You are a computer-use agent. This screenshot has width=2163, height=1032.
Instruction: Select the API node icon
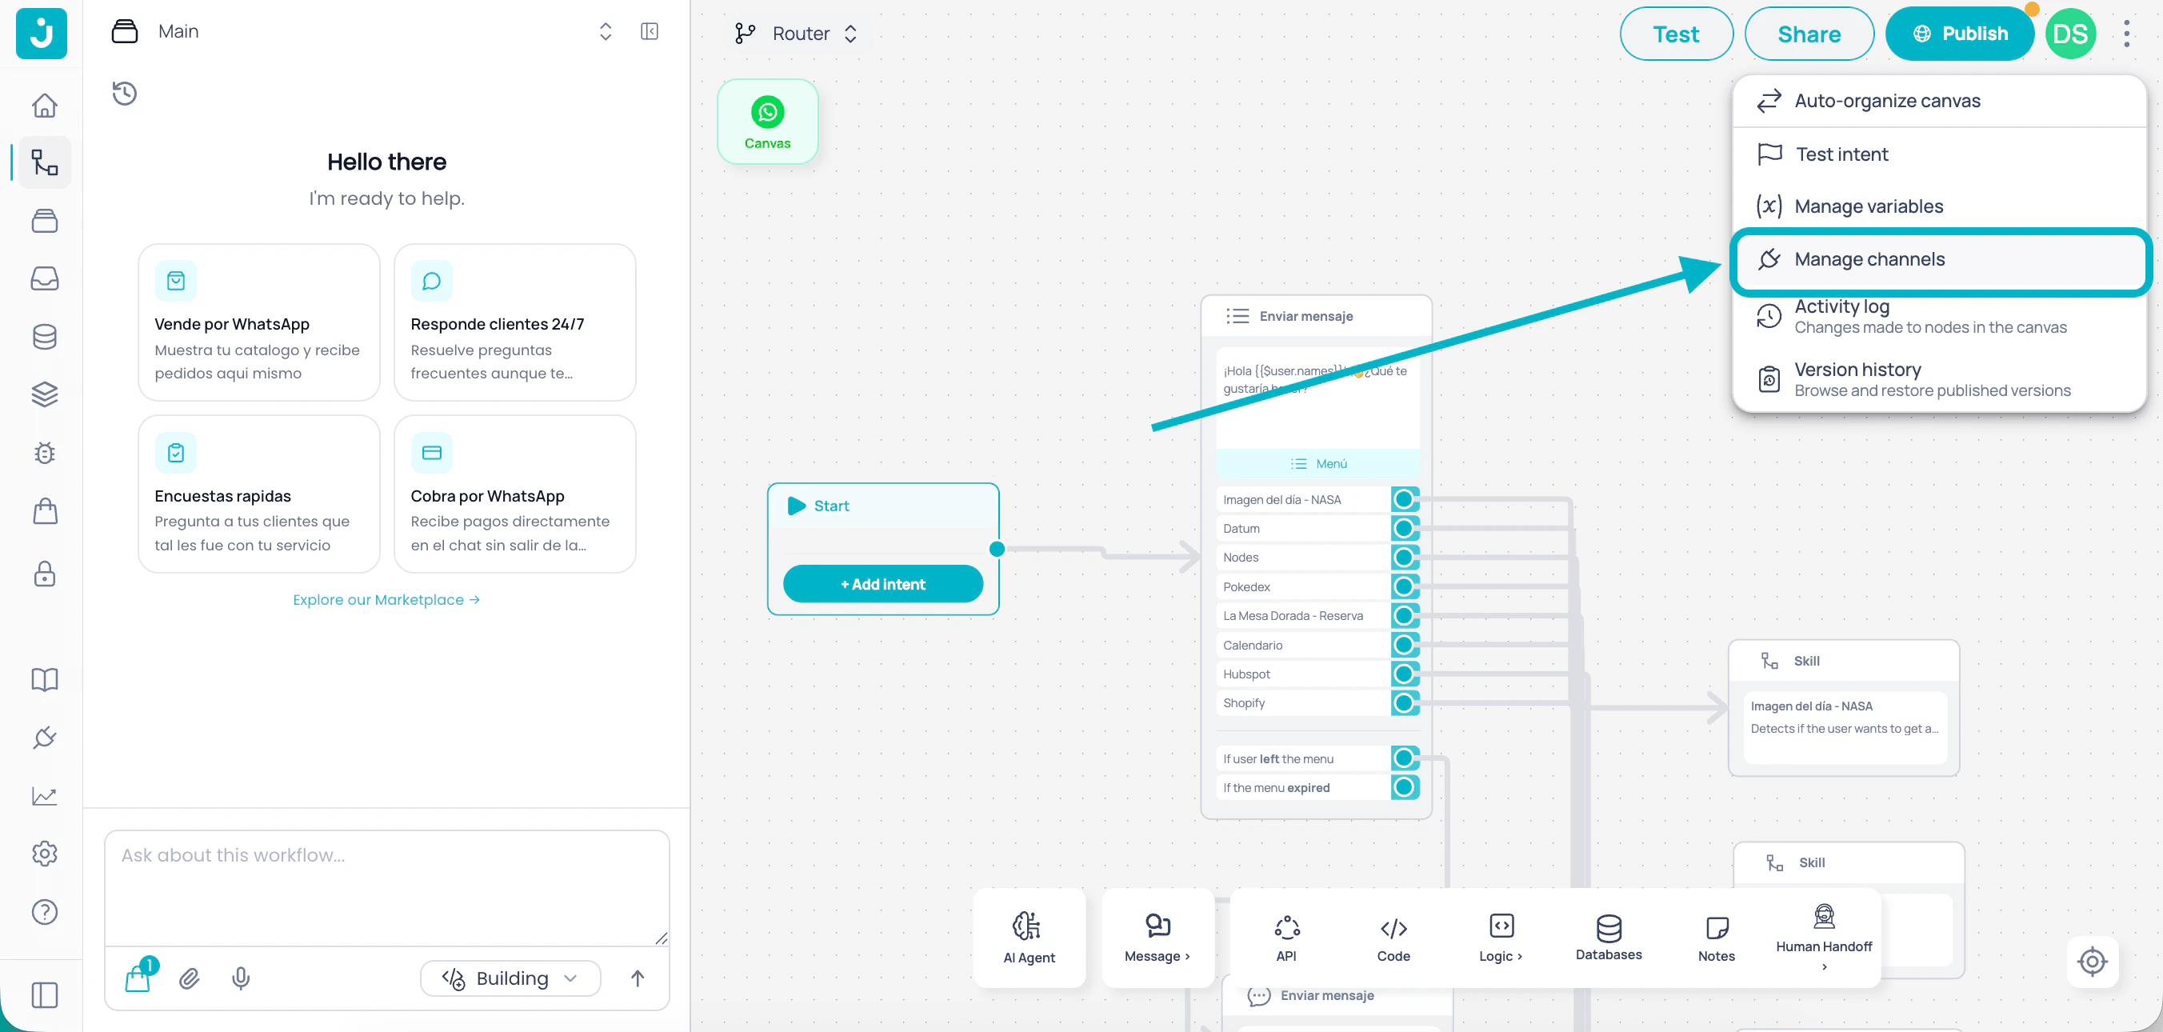click(x=1285, y=927)
